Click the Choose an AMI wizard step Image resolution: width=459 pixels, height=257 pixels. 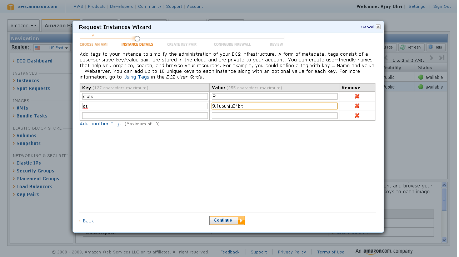[x=93, y=44]
